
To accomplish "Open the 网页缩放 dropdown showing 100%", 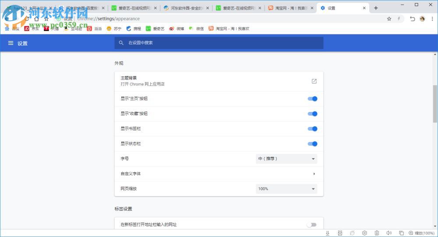I will click(x=286, y=189).
